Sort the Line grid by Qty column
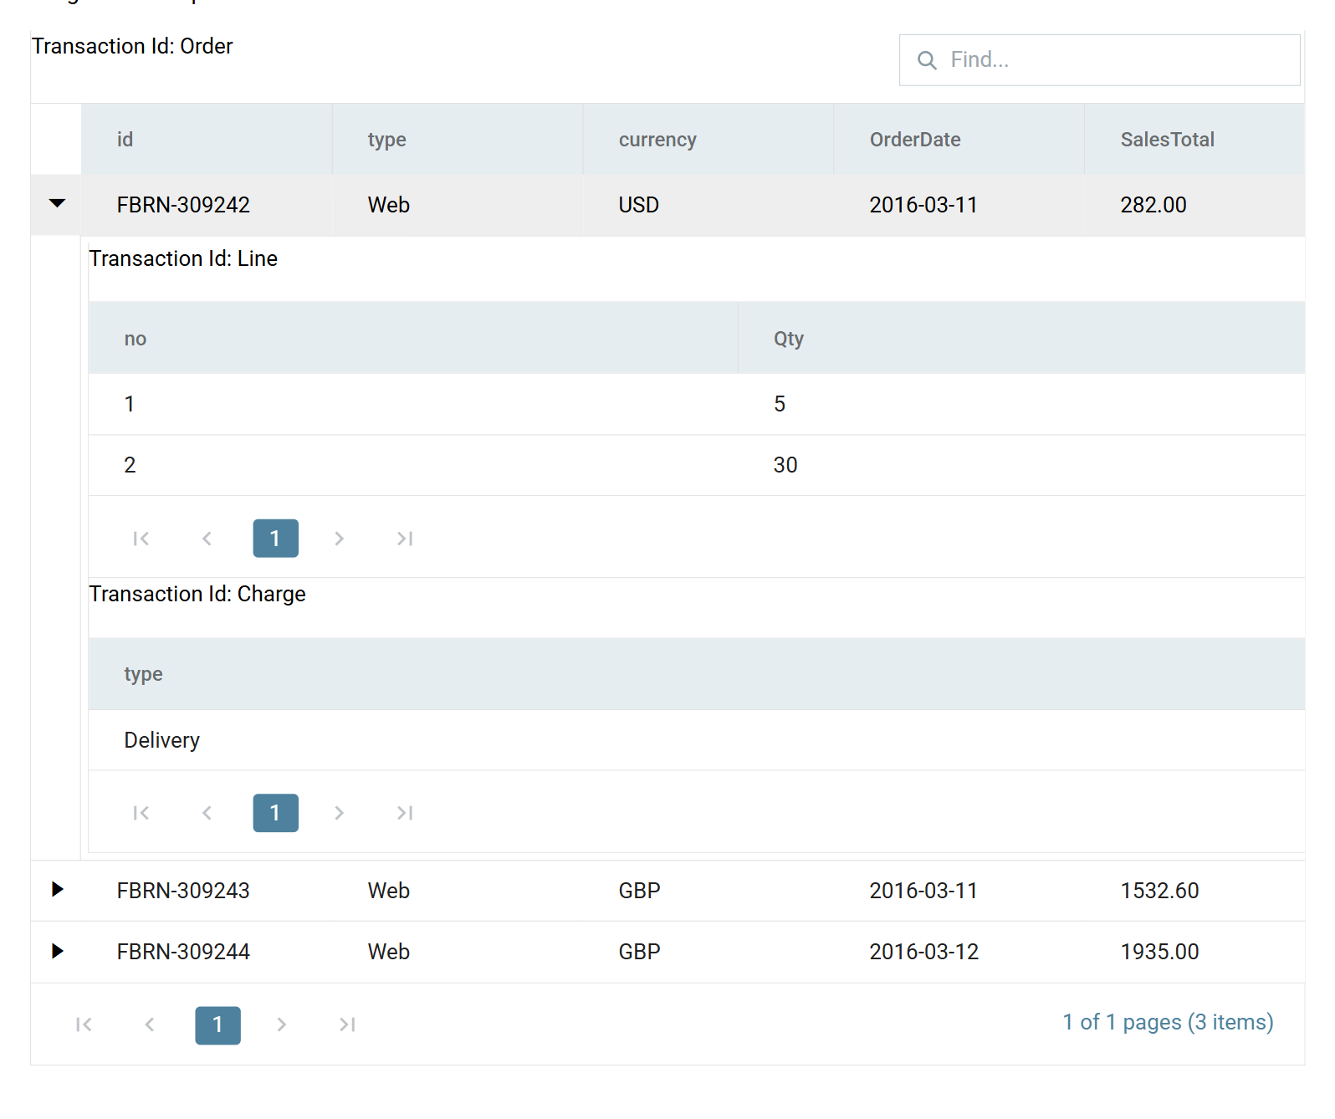1335x1119 pixels. click(1021, 339)
